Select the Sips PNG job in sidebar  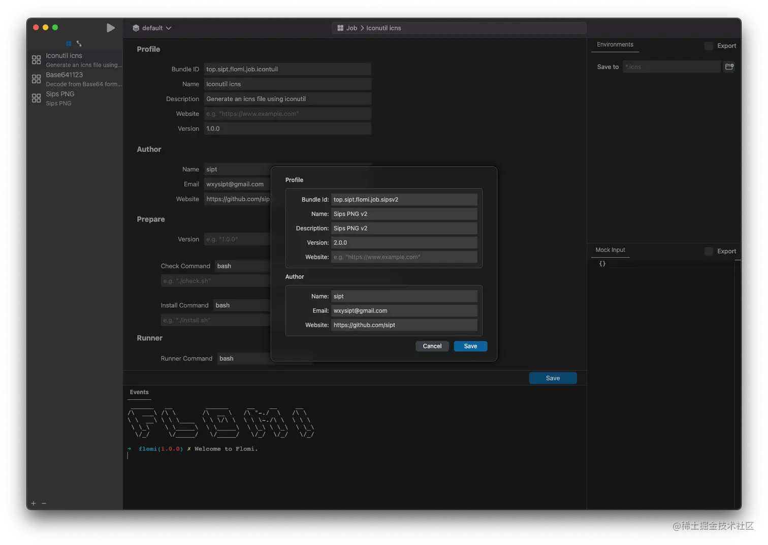(x=75, y=98)
